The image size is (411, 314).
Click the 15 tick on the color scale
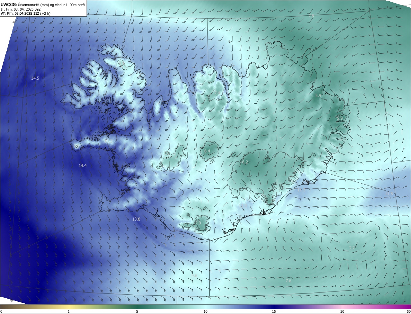tap(274, 311)
